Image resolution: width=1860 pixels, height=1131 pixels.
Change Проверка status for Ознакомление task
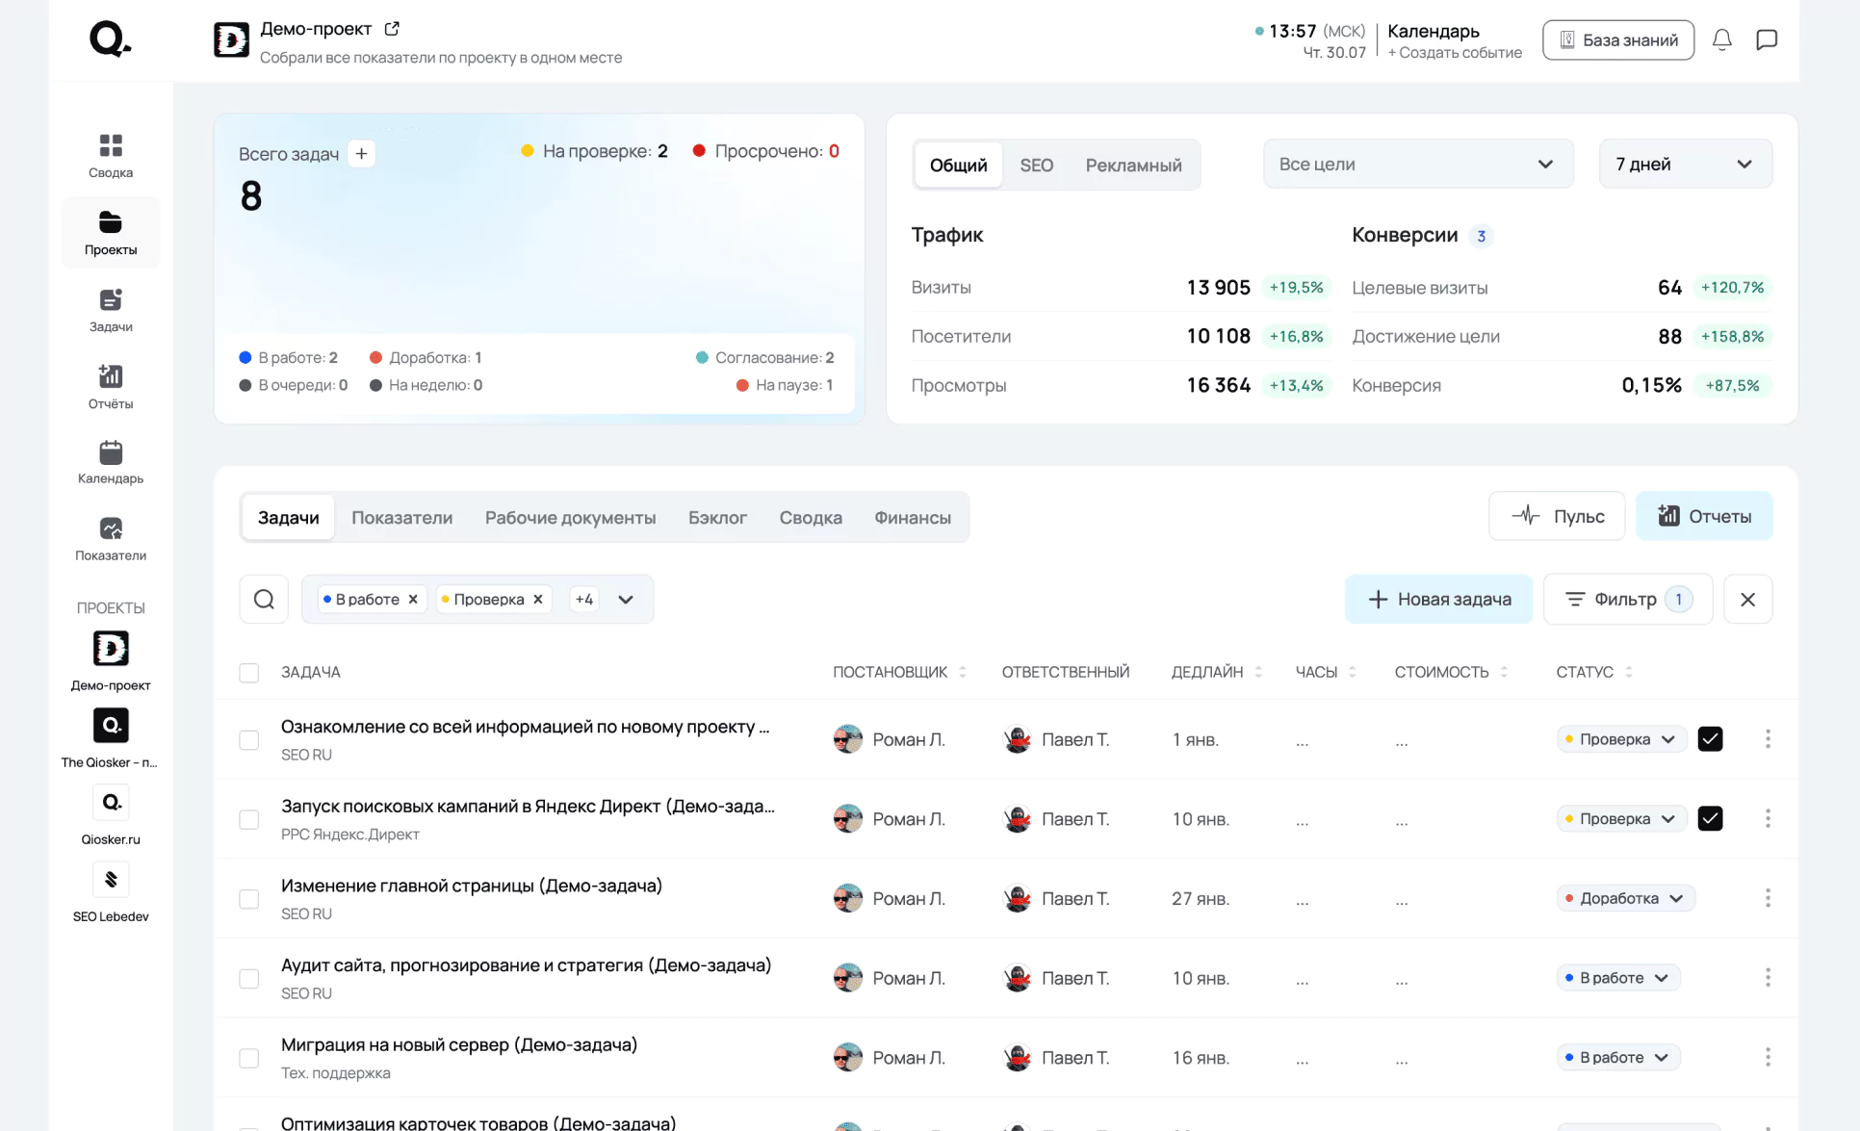(x=1622, y=739)
